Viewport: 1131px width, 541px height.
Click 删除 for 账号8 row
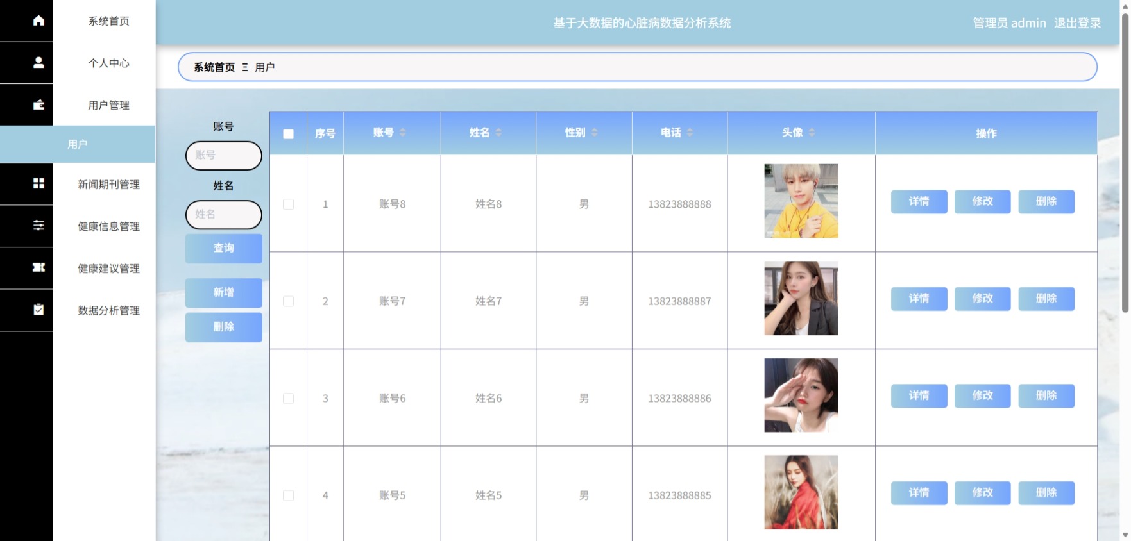click(1046, 201)
